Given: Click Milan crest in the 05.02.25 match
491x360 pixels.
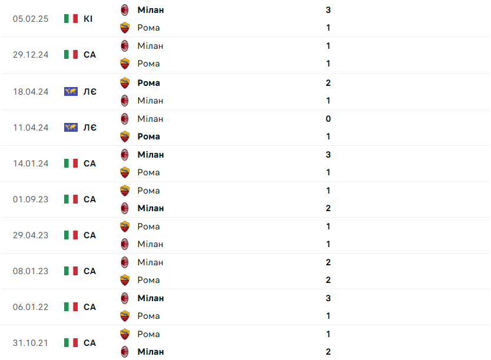Looking at the screenshot, I should pyautogui.click(x=125, y=10).
